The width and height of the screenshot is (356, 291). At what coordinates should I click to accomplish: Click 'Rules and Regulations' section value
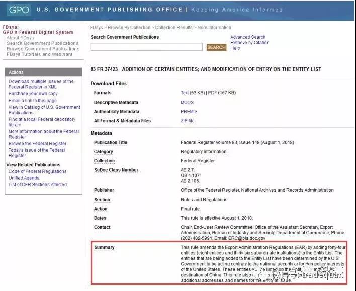click(204, 200)
